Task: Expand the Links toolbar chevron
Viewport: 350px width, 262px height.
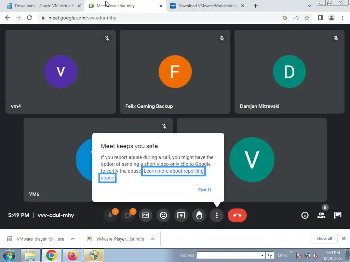Action: 291,252
